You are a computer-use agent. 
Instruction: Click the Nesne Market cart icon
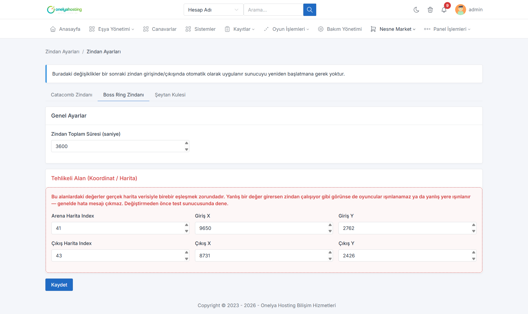click(373, 29)
